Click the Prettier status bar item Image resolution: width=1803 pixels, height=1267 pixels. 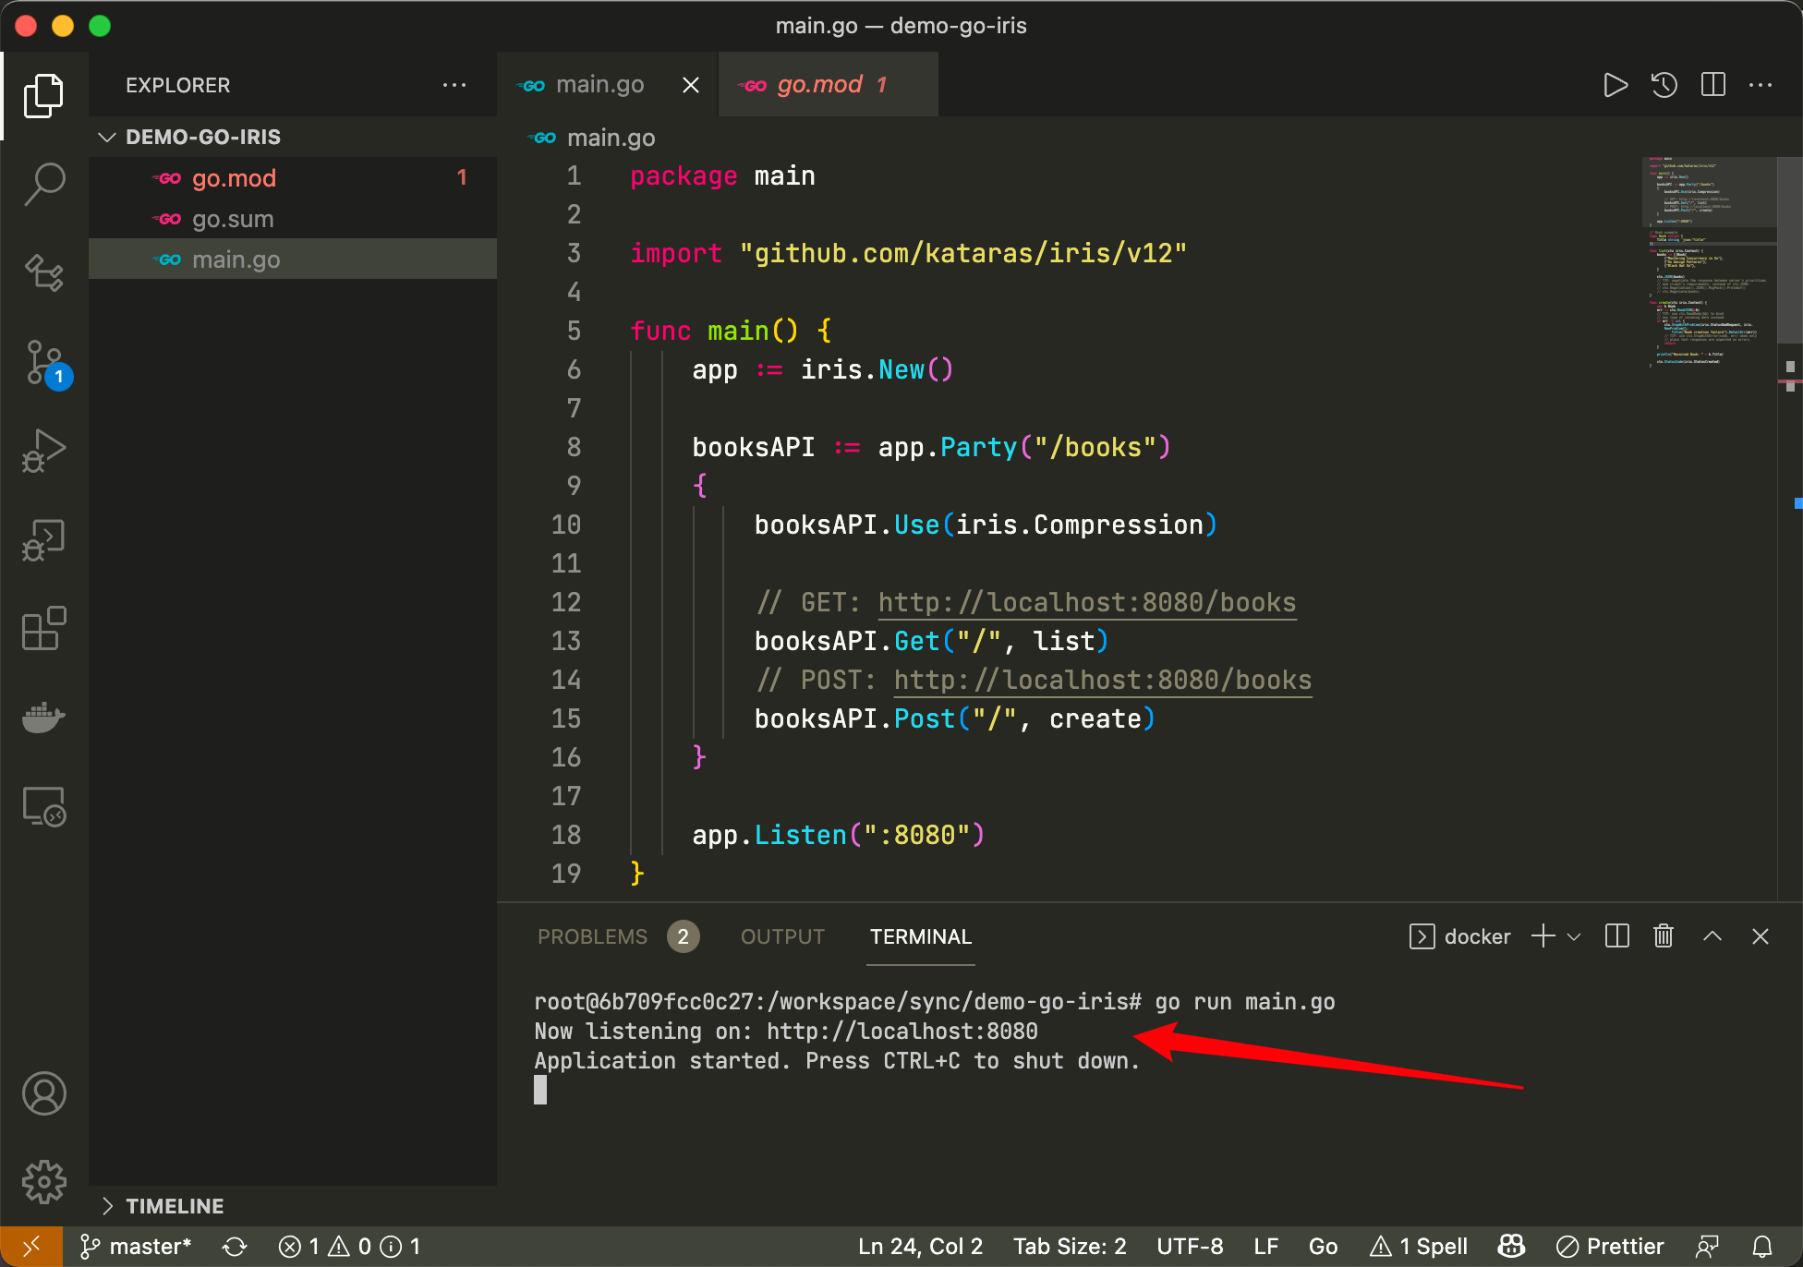pyautogui.click(x=1609, y=1247)
